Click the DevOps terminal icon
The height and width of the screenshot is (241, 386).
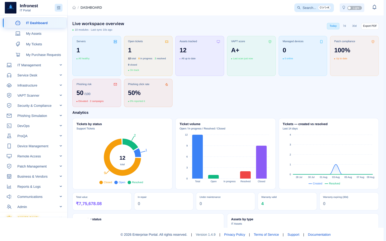click(x=9, y=126)
